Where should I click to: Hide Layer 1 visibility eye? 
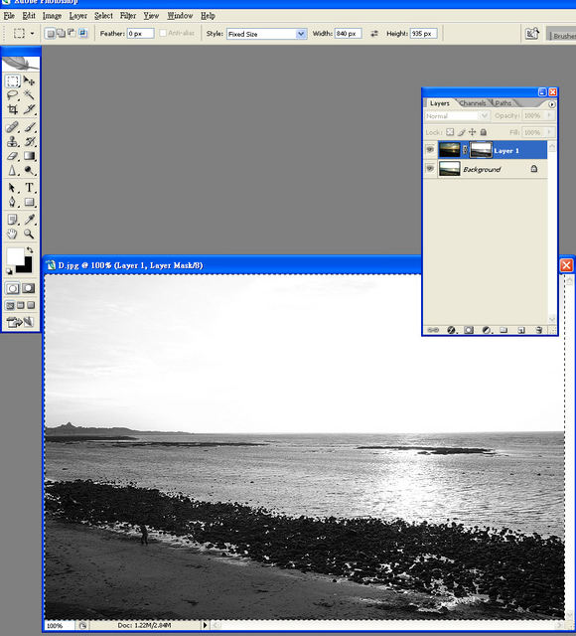click(x=430, y=150)
